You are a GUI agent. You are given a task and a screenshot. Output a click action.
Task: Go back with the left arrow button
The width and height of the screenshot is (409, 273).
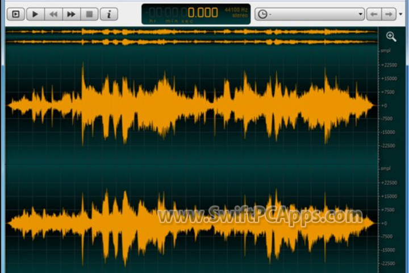click(x=374, y=14)
